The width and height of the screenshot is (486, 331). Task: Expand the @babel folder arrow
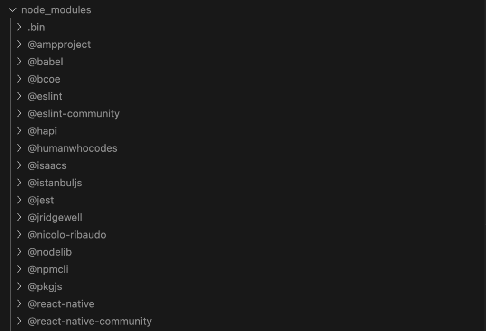click(19, 62)
